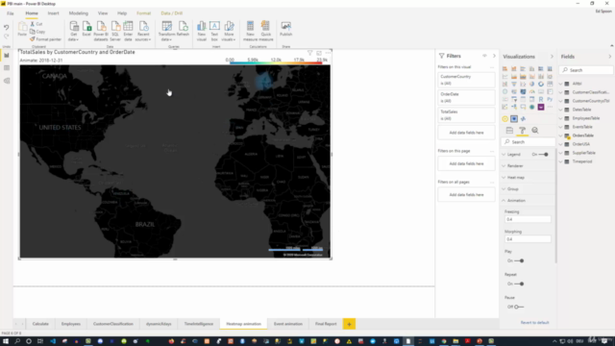The image size is (615, 346).
Task: Open the Fields well tab of the visual
Action: pyautogui.click(x=509, y=131)
